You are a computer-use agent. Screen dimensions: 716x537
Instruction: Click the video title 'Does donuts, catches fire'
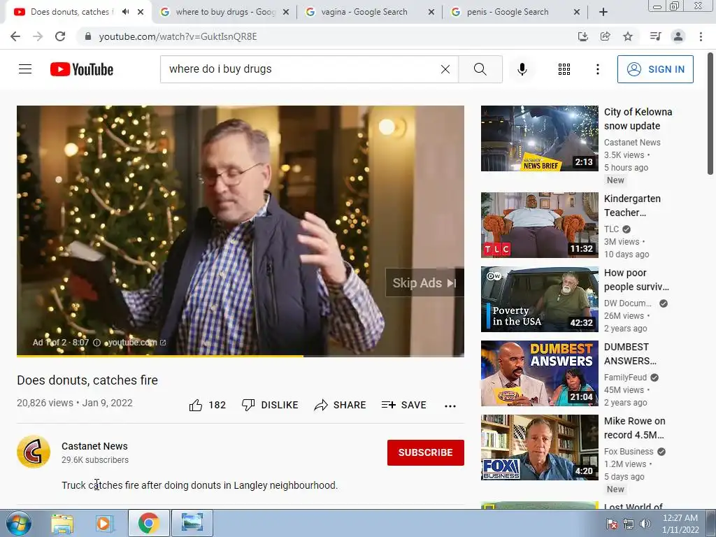pos(87,380)
